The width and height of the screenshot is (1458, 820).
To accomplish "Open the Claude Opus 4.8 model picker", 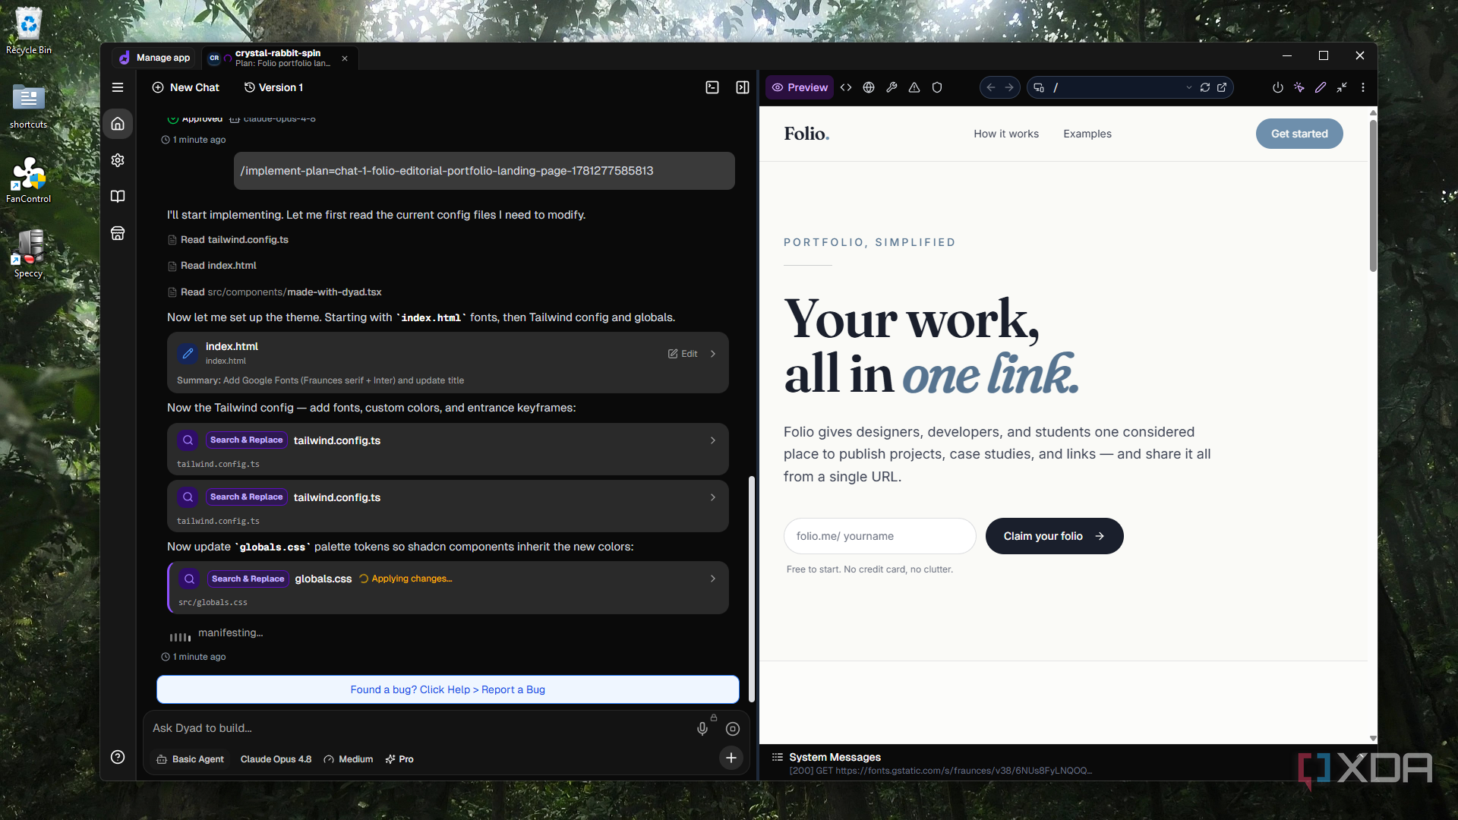I will click(276, 759).
